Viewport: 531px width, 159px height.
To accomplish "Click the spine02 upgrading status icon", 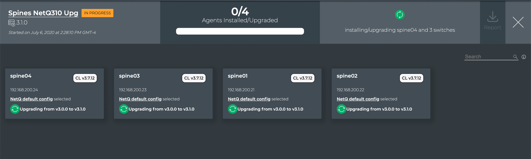I will point(341,109).
